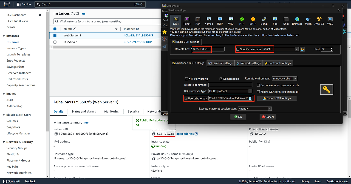Toggle the X11-Forwarding checkbox
This screenshot has height=184, width=351.
pyautogui.click(x=187, y=79)
